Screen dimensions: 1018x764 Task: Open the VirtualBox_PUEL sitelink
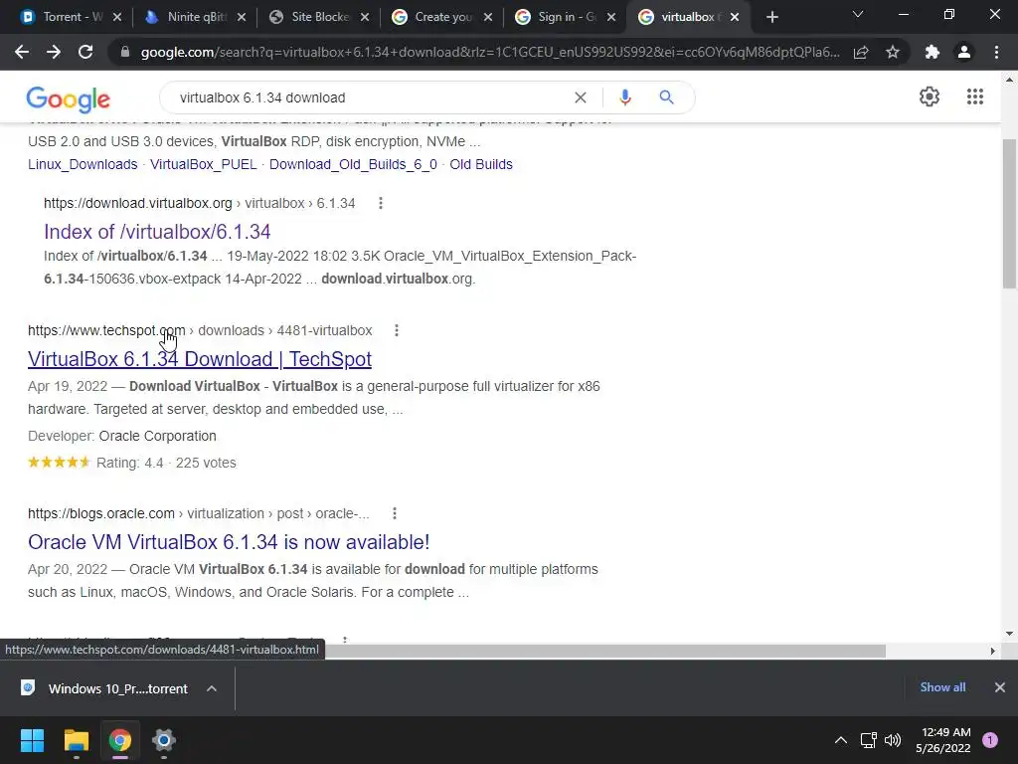coord(203,164)
